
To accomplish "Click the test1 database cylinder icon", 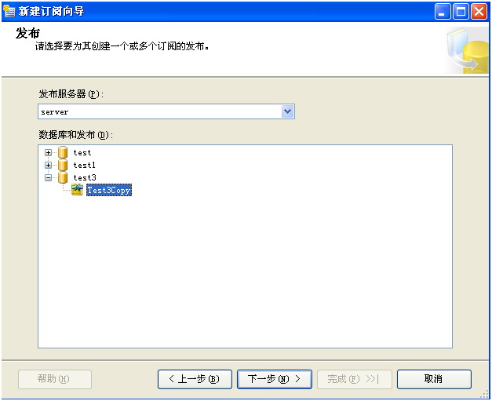I will click(63, 165).
